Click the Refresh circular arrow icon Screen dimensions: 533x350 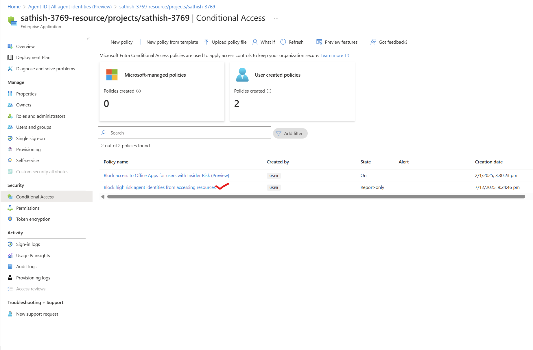click(283, 42)
